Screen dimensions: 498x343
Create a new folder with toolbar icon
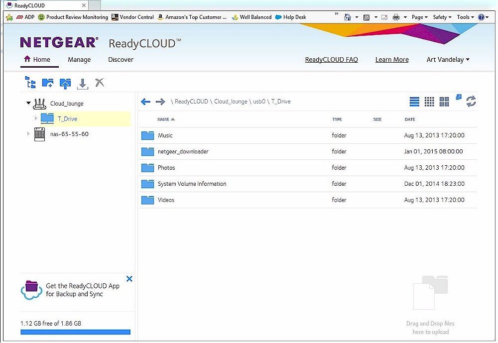coord(48,83)
